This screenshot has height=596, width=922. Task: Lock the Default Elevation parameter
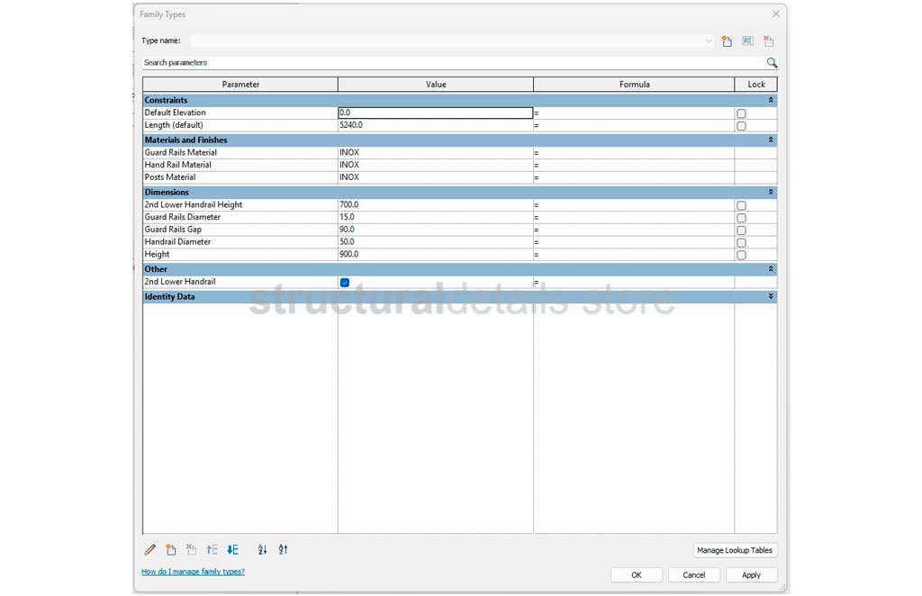pyautogui.click(x=741, y=114)
